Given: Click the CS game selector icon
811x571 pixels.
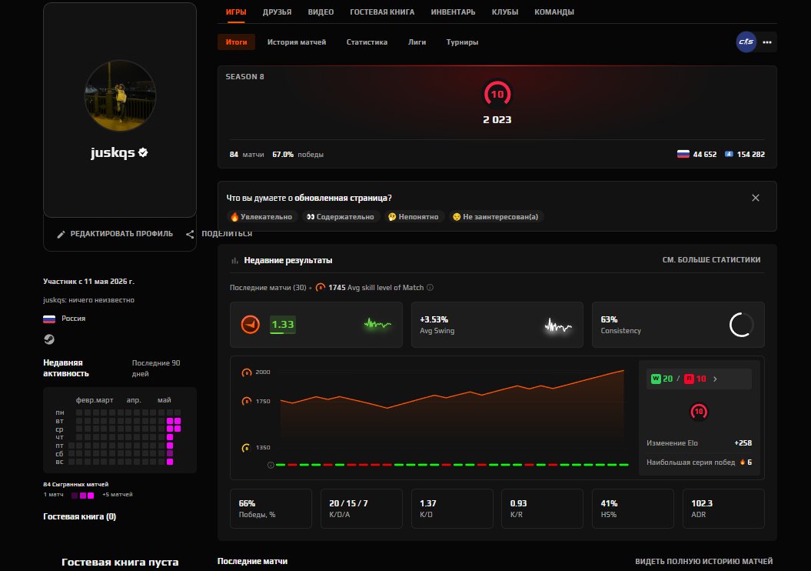Looking at the screenshot, I should pyautogui.click(x=746, y=42).
